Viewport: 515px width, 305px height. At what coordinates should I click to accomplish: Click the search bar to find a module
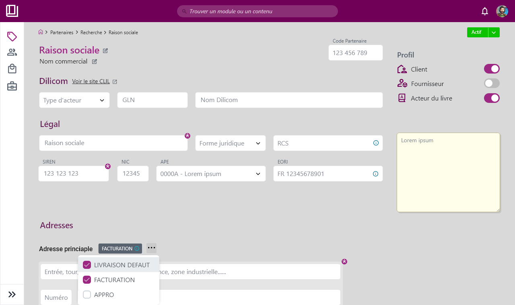pyautogui.click(x=257, y=11)
